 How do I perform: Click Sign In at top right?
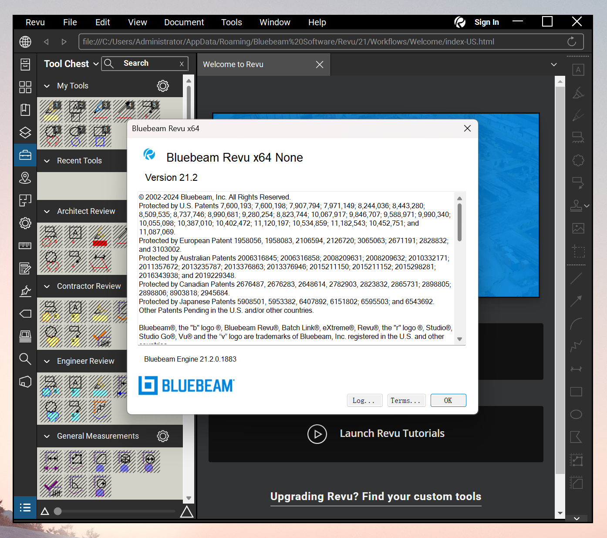tap(486, 22)
